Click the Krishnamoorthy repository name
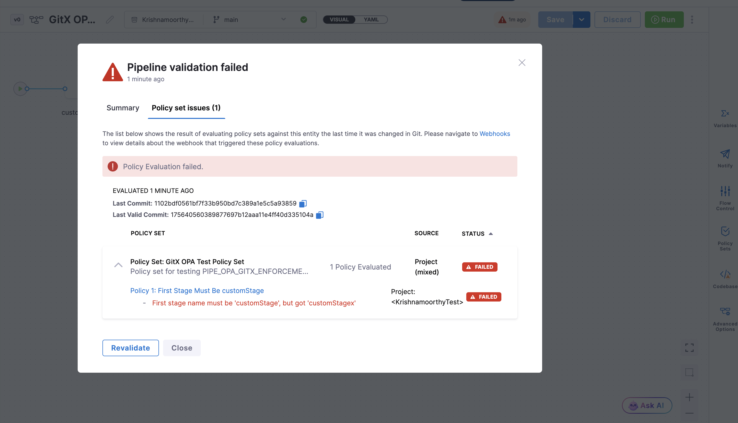 168,19
